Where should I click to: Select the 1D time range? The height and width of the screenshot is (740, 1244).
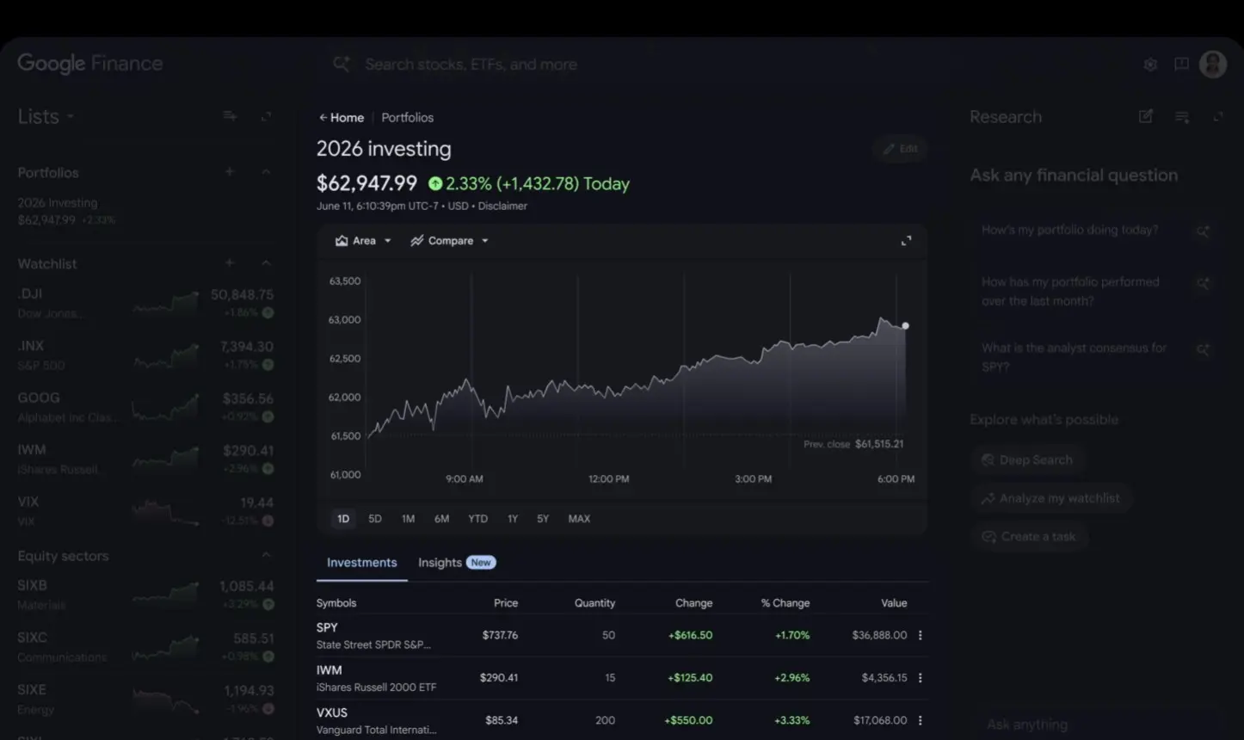(343, 519)
